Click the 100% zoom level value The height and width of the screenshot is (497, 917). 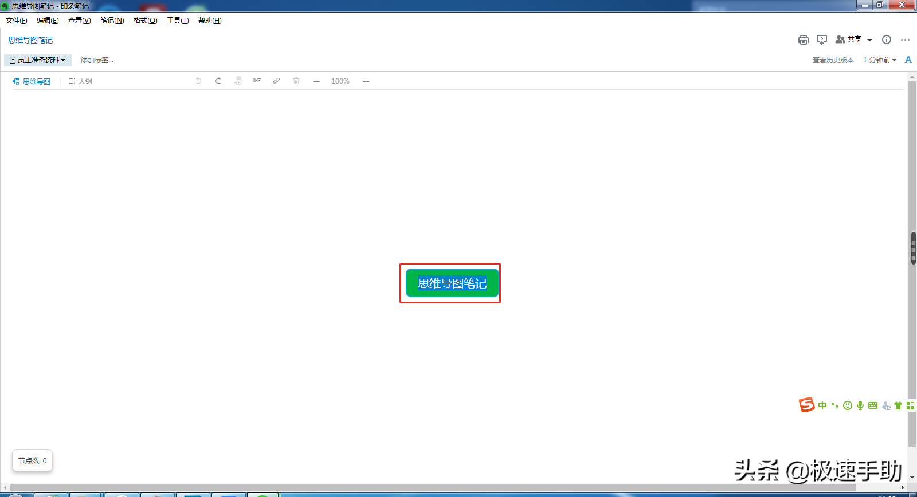pos(340,81)
